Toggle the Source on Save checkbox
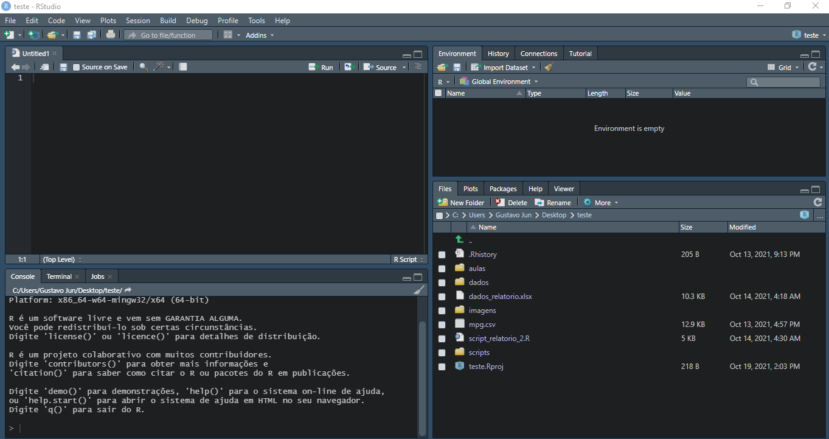The image size is (829, 439). [76, 67]
